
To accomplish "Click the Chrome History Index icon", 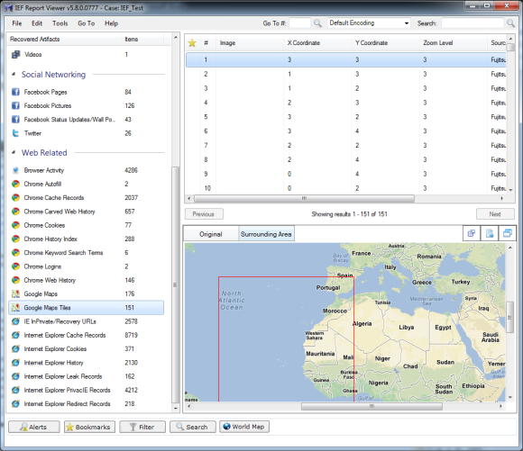I will click(15, 239).
